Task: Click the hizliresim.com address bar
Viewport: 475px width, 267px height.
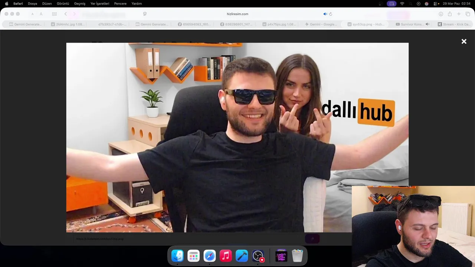Action: pos(237,14)
